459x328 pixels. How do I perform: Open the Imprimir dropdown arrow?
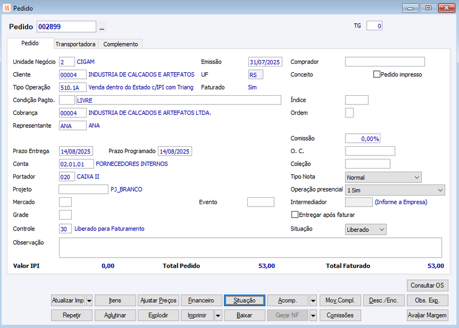(x=218, y=315)
